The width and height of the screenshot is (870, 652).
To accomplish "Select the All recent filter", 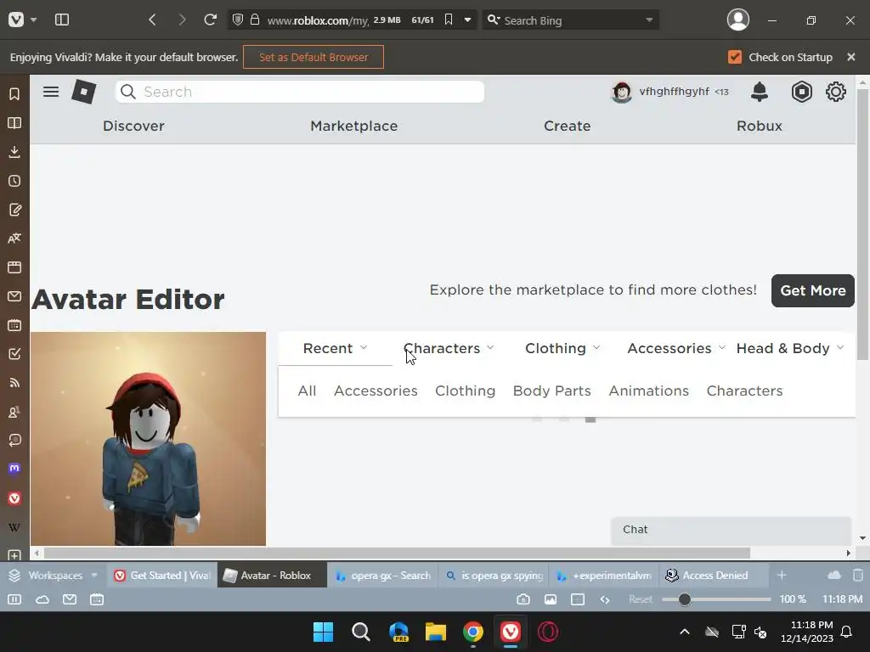I will [307, 391].
